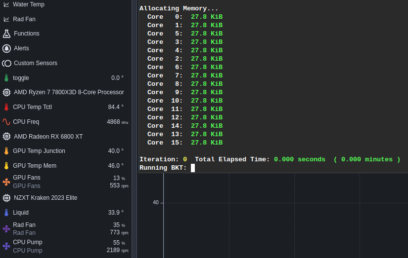Select the GPU Fans channel label
The width and height of the screenshot is (408, 258).
(x=27, y=178)
